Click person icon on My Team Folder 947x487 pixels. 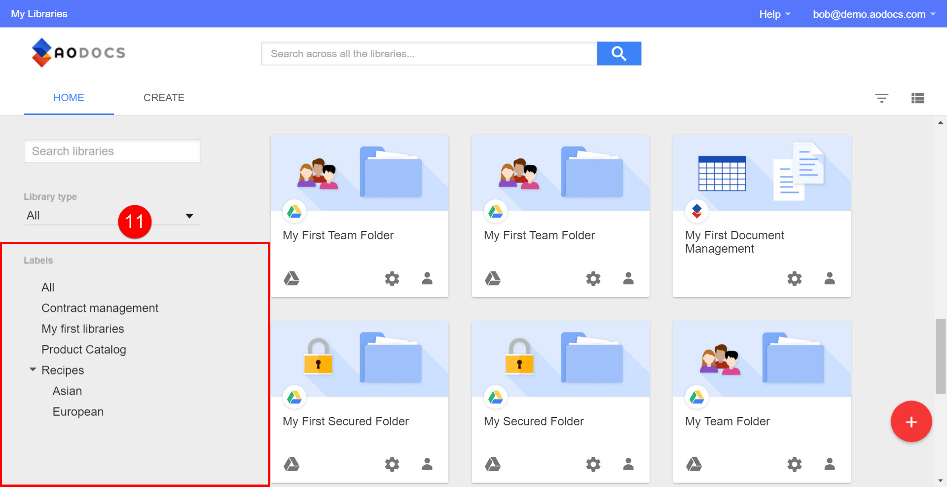tap(830, 464)
